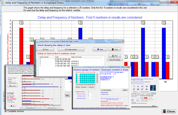178x115 pixels.
Task: Open Help in the Analytic Sheet window
Action: [100, 49]
